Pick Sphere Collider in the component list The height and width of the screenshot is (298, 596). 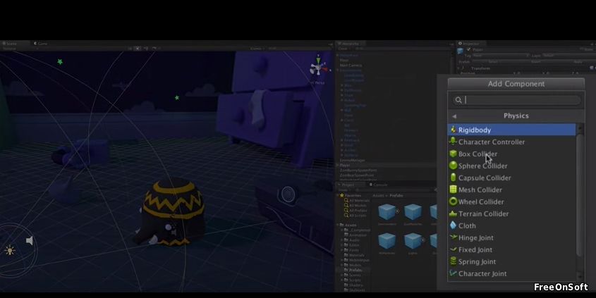click(511, 166)
